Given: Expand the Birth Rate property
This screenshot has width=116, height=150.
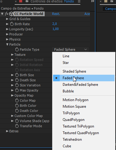Looking at the screenshot, I should tap(7, 24).
